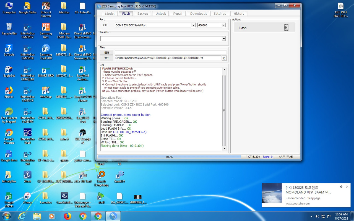Screen dimensions: 354x221
Task: Click the BIN file browse button
Action: (106, 52)
